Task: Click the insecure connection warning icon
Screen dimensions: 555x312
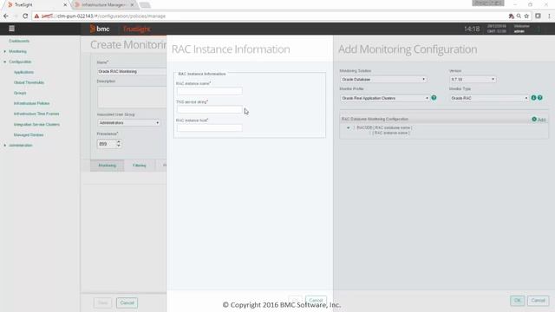Action: (36, 16)
